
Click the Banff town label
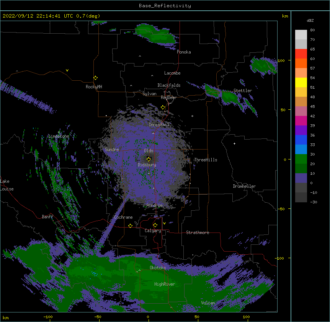click(x=47, y=217)
